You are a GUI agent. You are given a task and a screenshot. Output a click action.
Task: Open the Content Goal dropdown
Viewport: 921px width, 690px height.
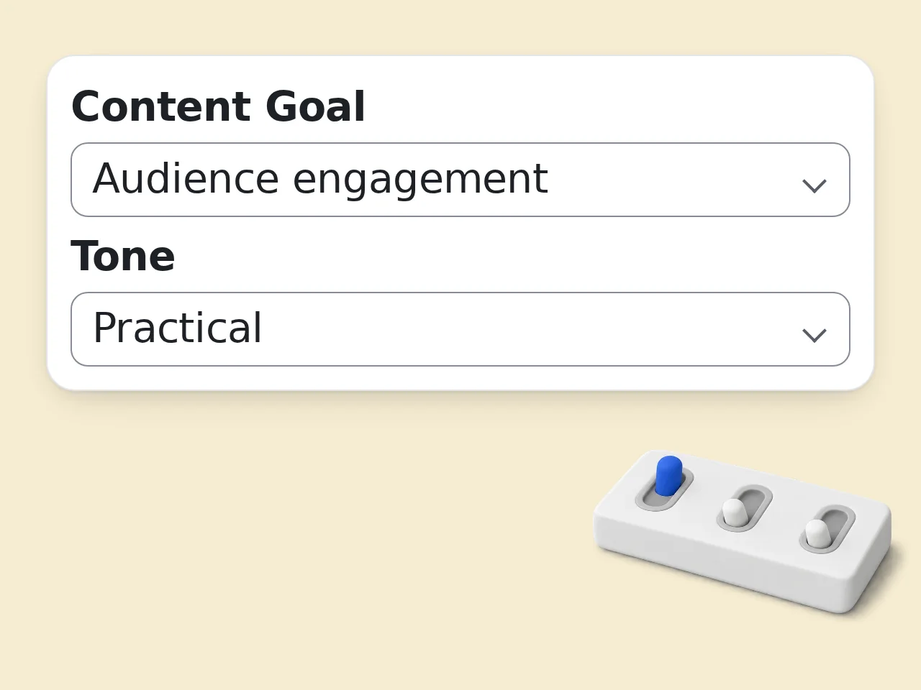coord(460,180)
